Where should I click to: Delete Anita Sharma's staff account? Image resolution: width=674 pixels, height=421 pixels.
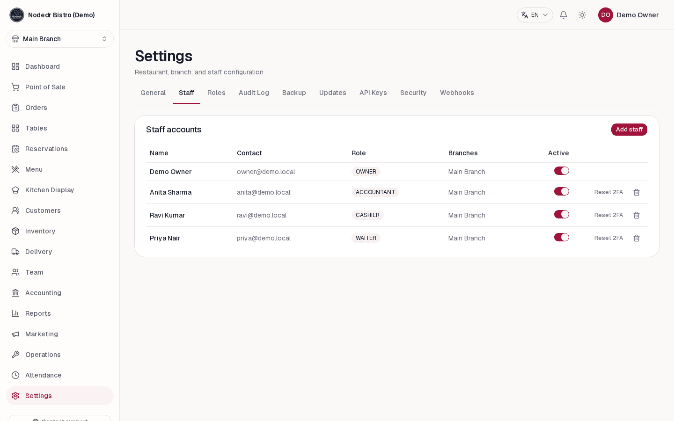coord(637,192)
